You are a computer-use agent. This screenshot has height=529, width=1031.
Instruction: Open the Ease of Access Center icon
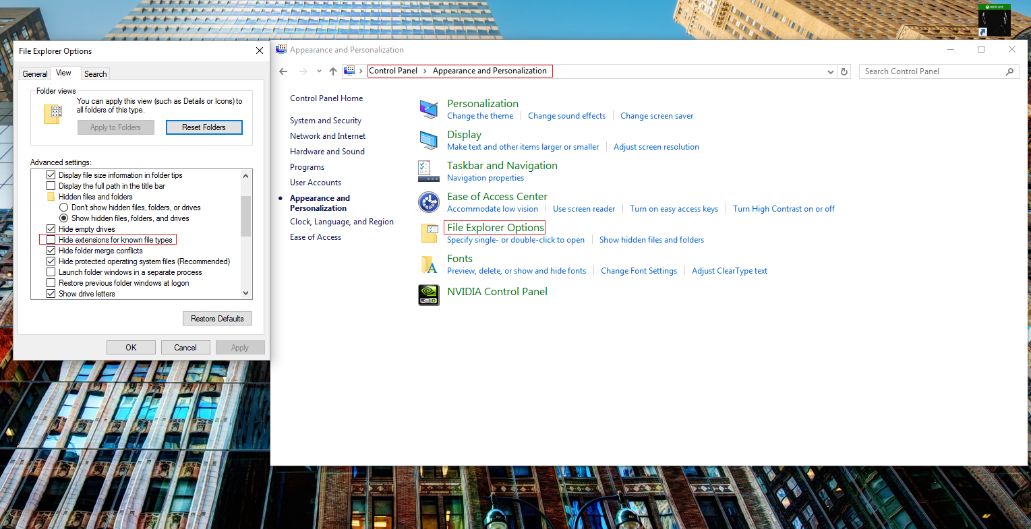click(428, 201)
